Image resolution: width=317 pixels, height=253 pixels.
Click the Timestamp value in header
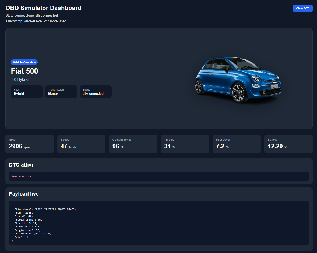[45, 21]
